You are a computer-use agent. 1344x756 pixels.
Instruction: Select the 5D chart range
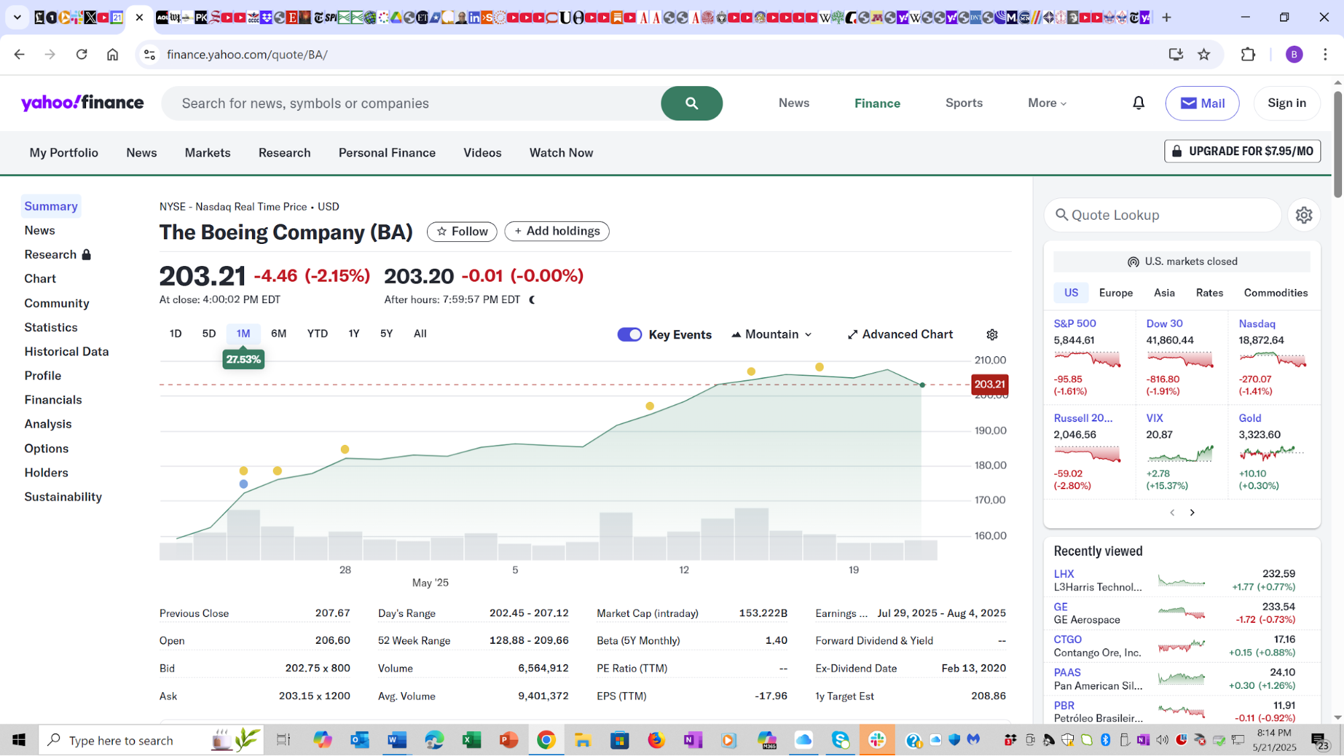209,334
